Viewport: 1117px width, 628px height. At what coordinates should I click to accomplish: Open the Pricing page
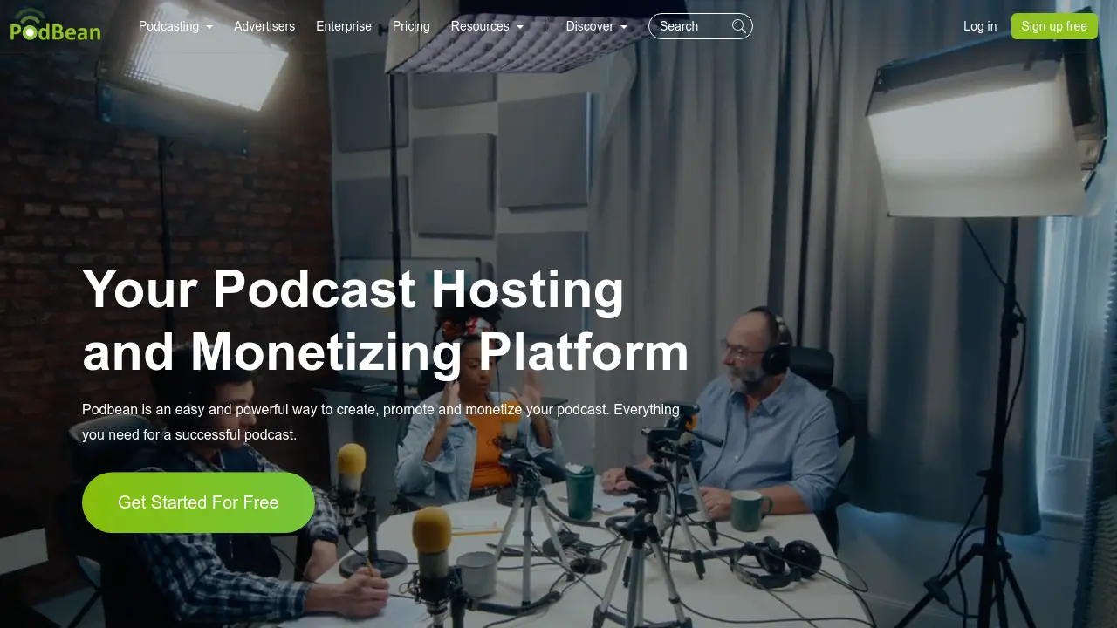tap(411, 26)
